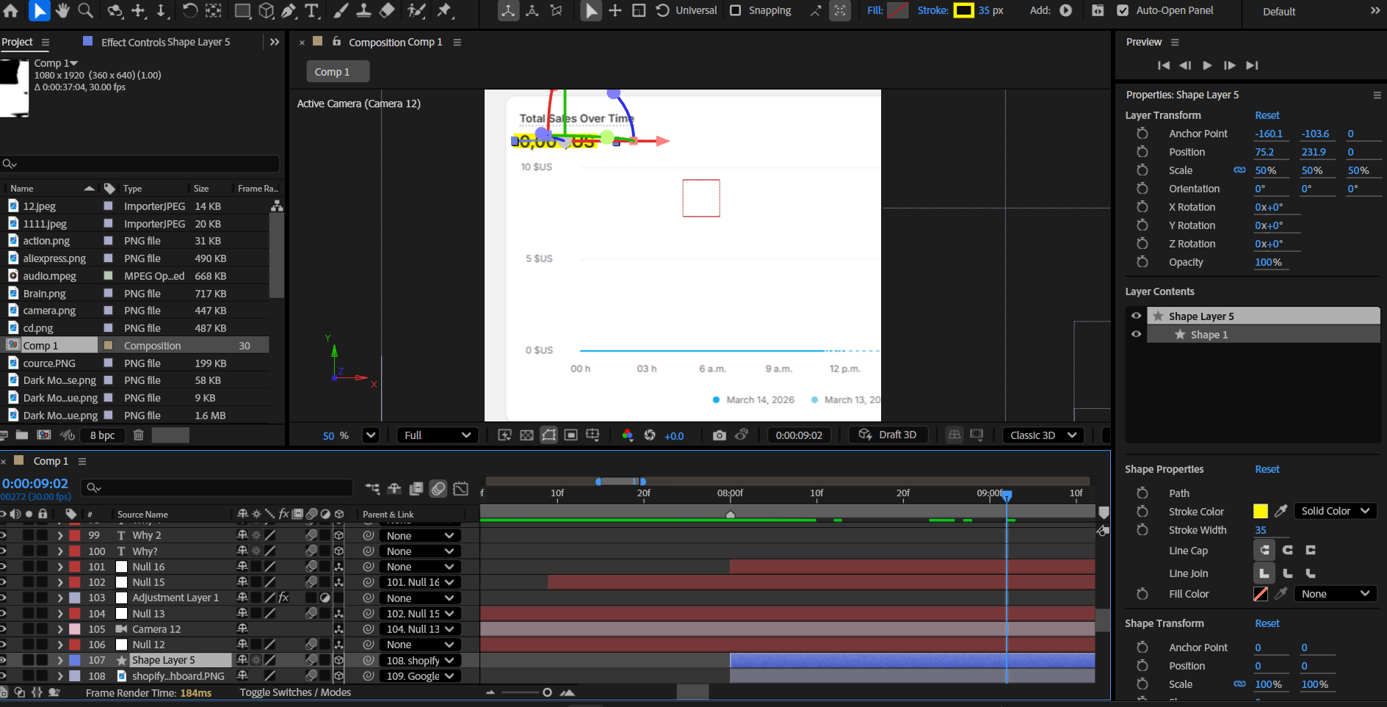Screen dimensions: 1387x707
Task: Switch to Effect Controls Shape Layer 5 tab
Action: tap(165, 43)
